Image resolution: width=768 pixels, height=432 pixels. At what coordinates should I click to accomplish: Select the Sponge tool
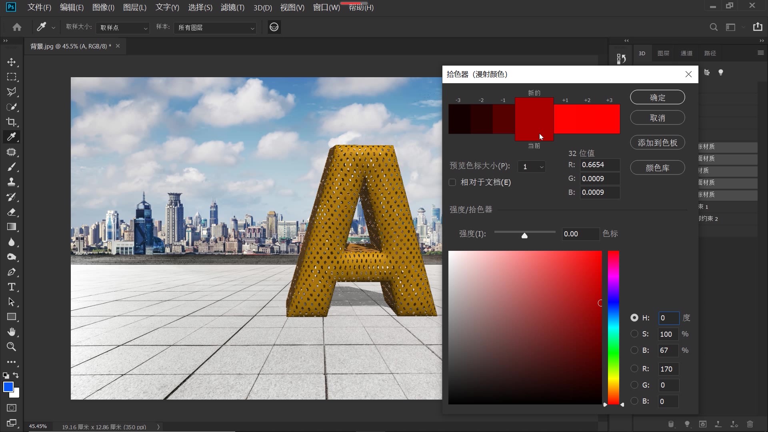coord(12,257)
